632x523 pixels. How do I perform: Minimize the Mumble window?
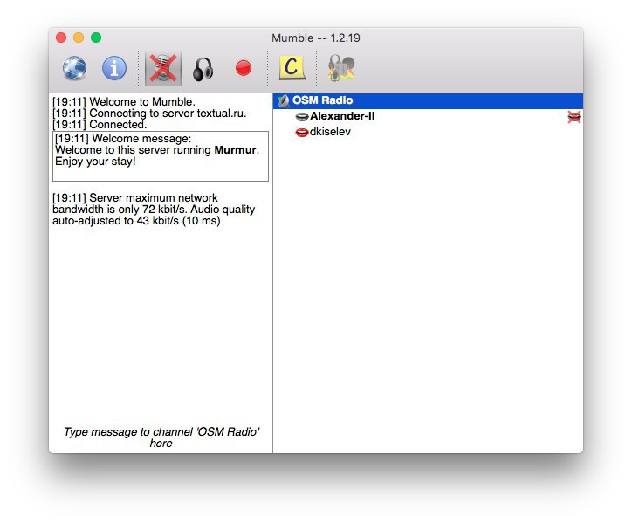click(79, 38)
